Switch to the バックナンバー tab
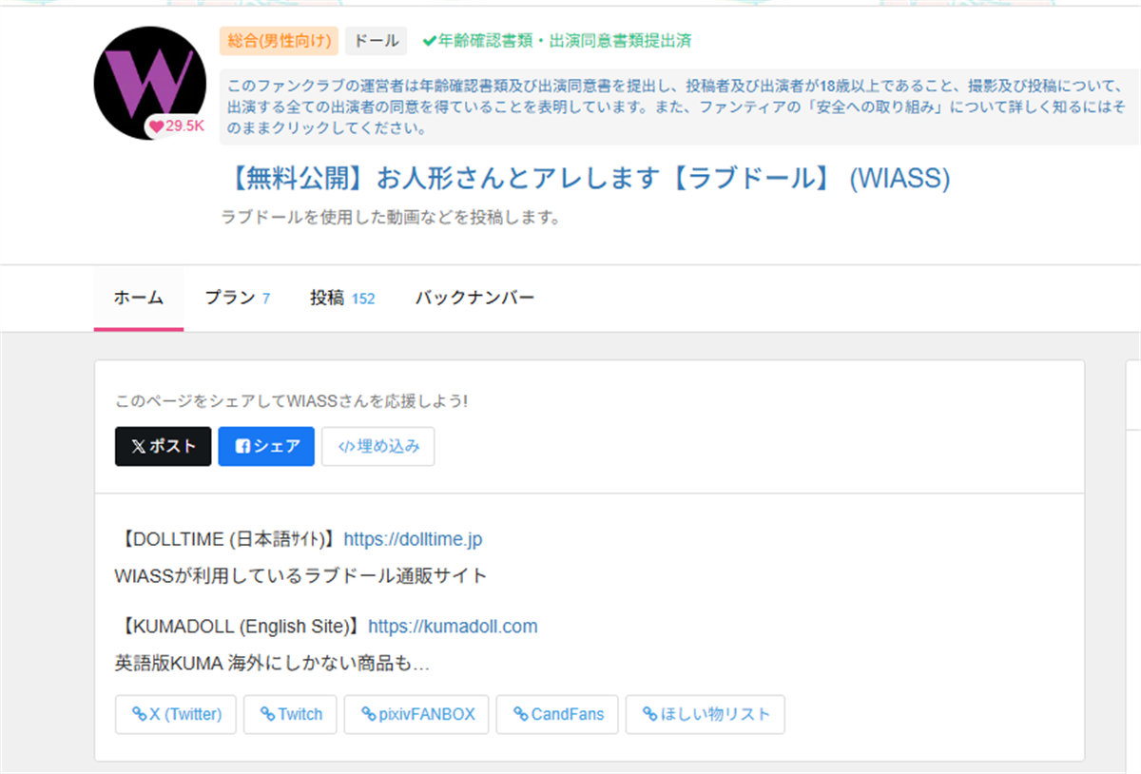This screenshot has height=774, width=1141. pos(474,298)
